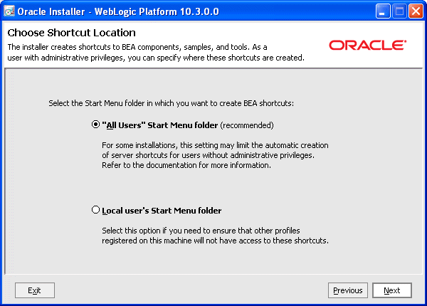This screenshot has width=427, height=306.
Task: Click the Next button
Action: [x=392, y=290]
